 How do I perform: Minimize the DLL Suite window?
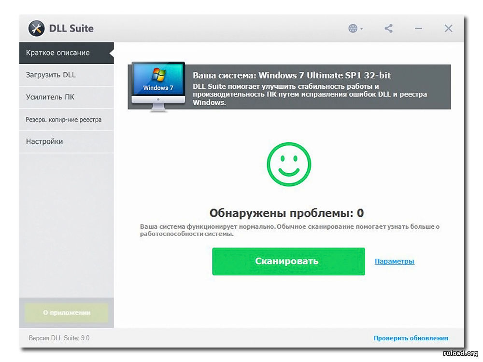point(418,28)
